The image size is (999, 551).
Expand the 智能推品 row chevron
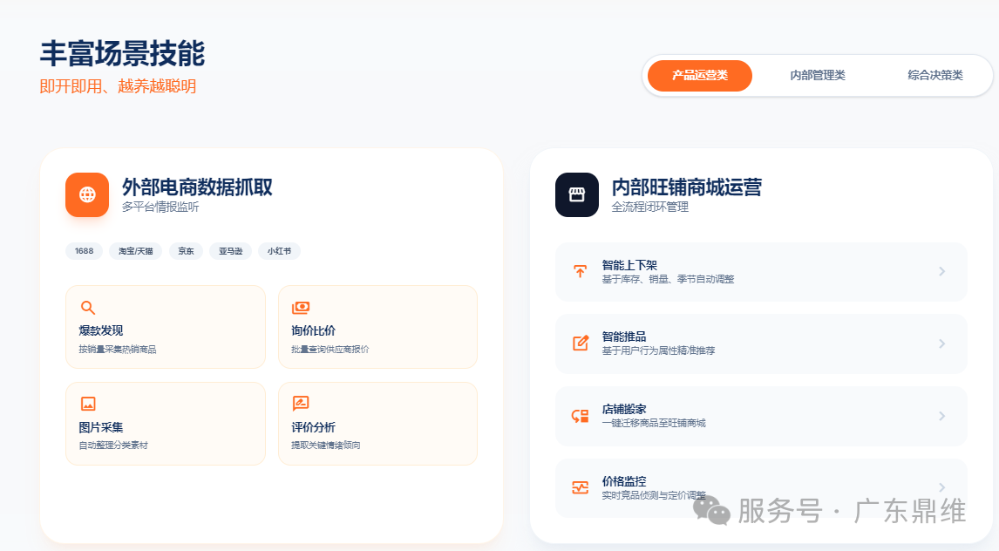[x=941, y=344]
